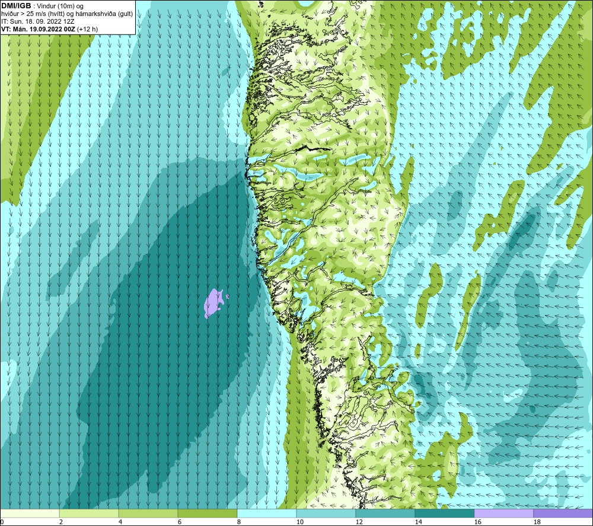
Task: Click the legend scale label "18"
Action: pos(537,522)
